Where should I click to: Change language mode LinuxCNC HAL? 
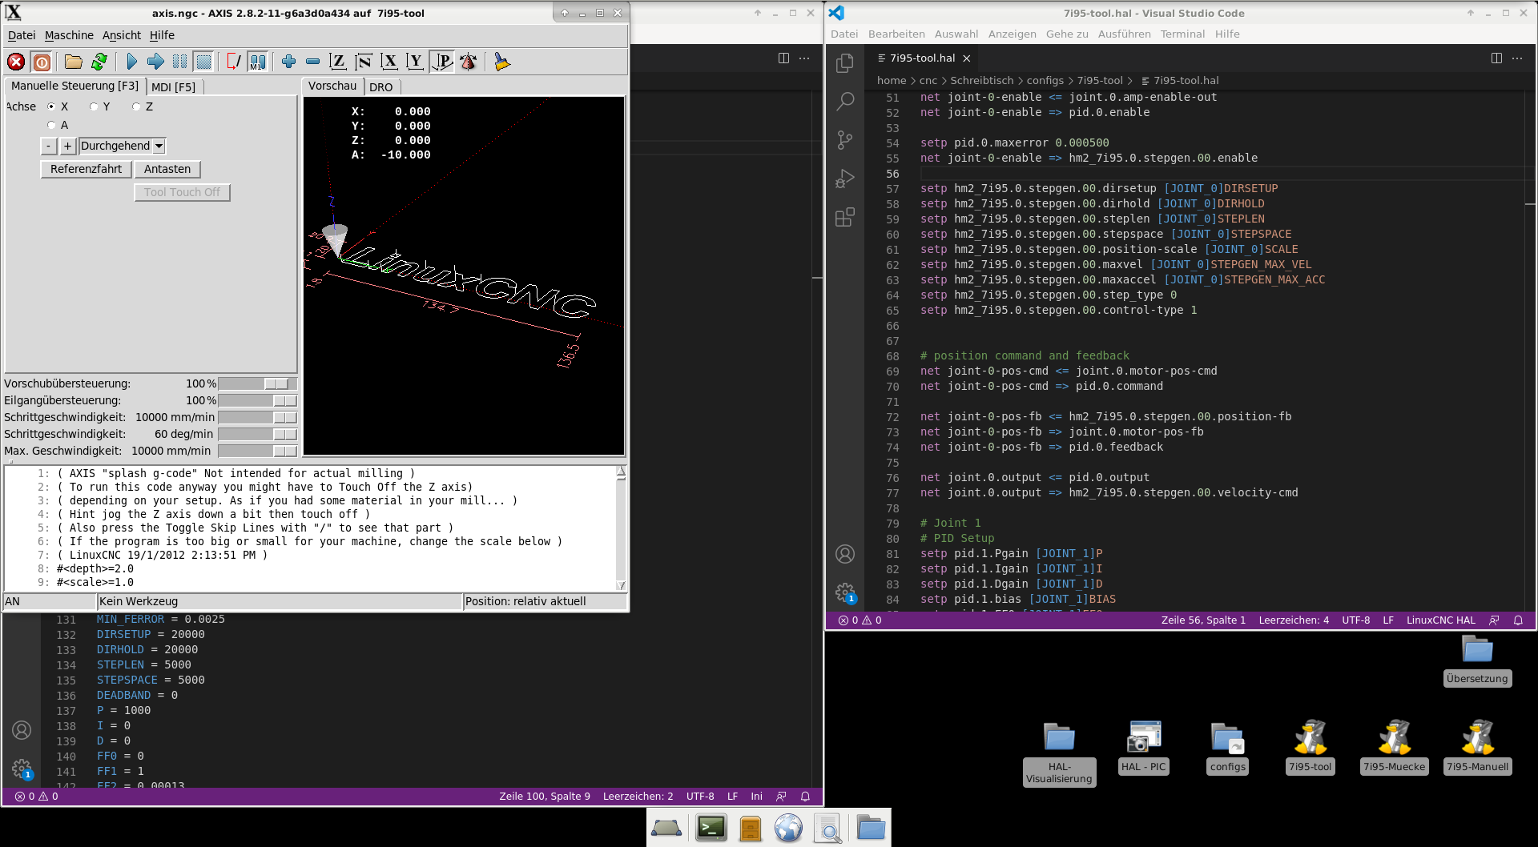[x=1440, y=620]
